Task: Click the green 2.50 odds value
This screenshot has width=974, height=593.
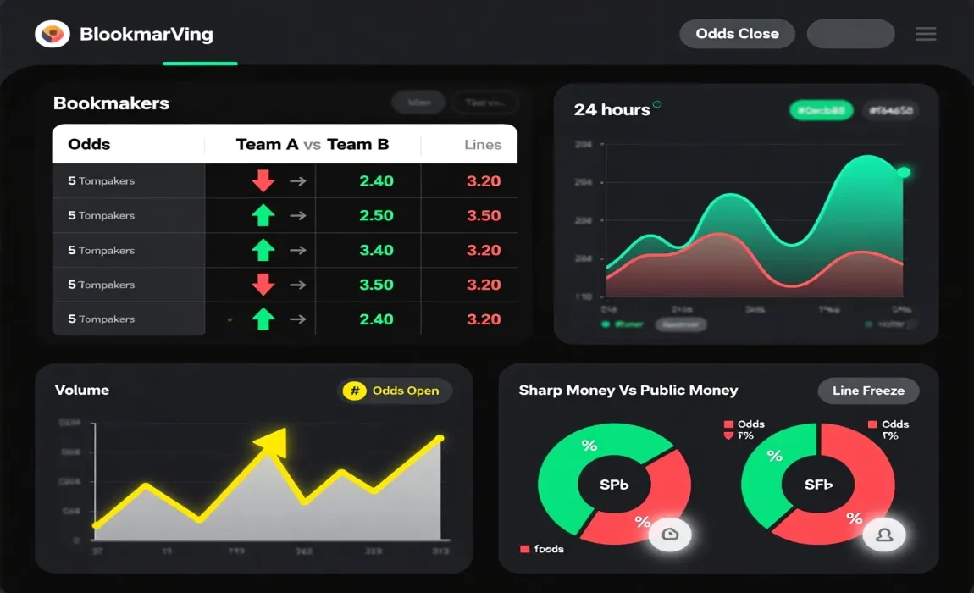Action: click(376, 216)
